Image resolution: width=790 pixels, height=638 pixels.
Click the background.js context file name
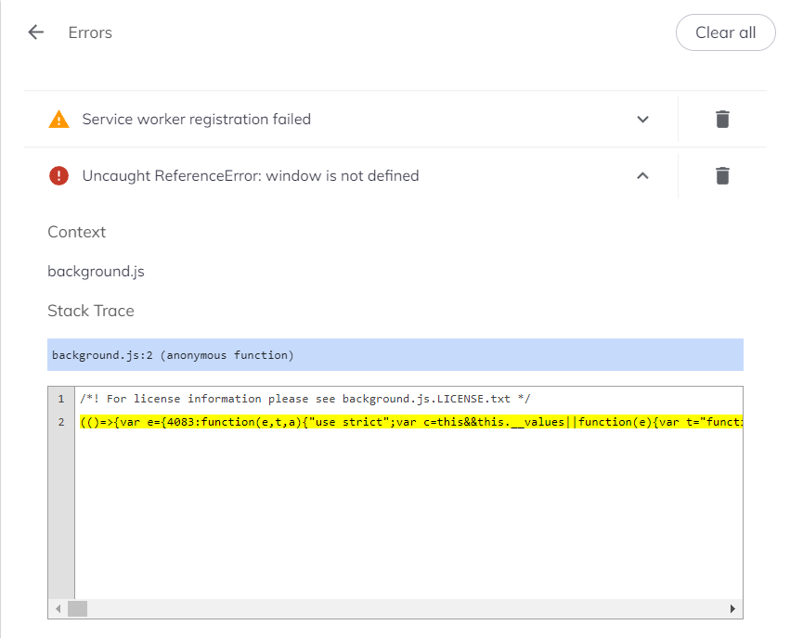pyautogui.click(x=96, y=272)
